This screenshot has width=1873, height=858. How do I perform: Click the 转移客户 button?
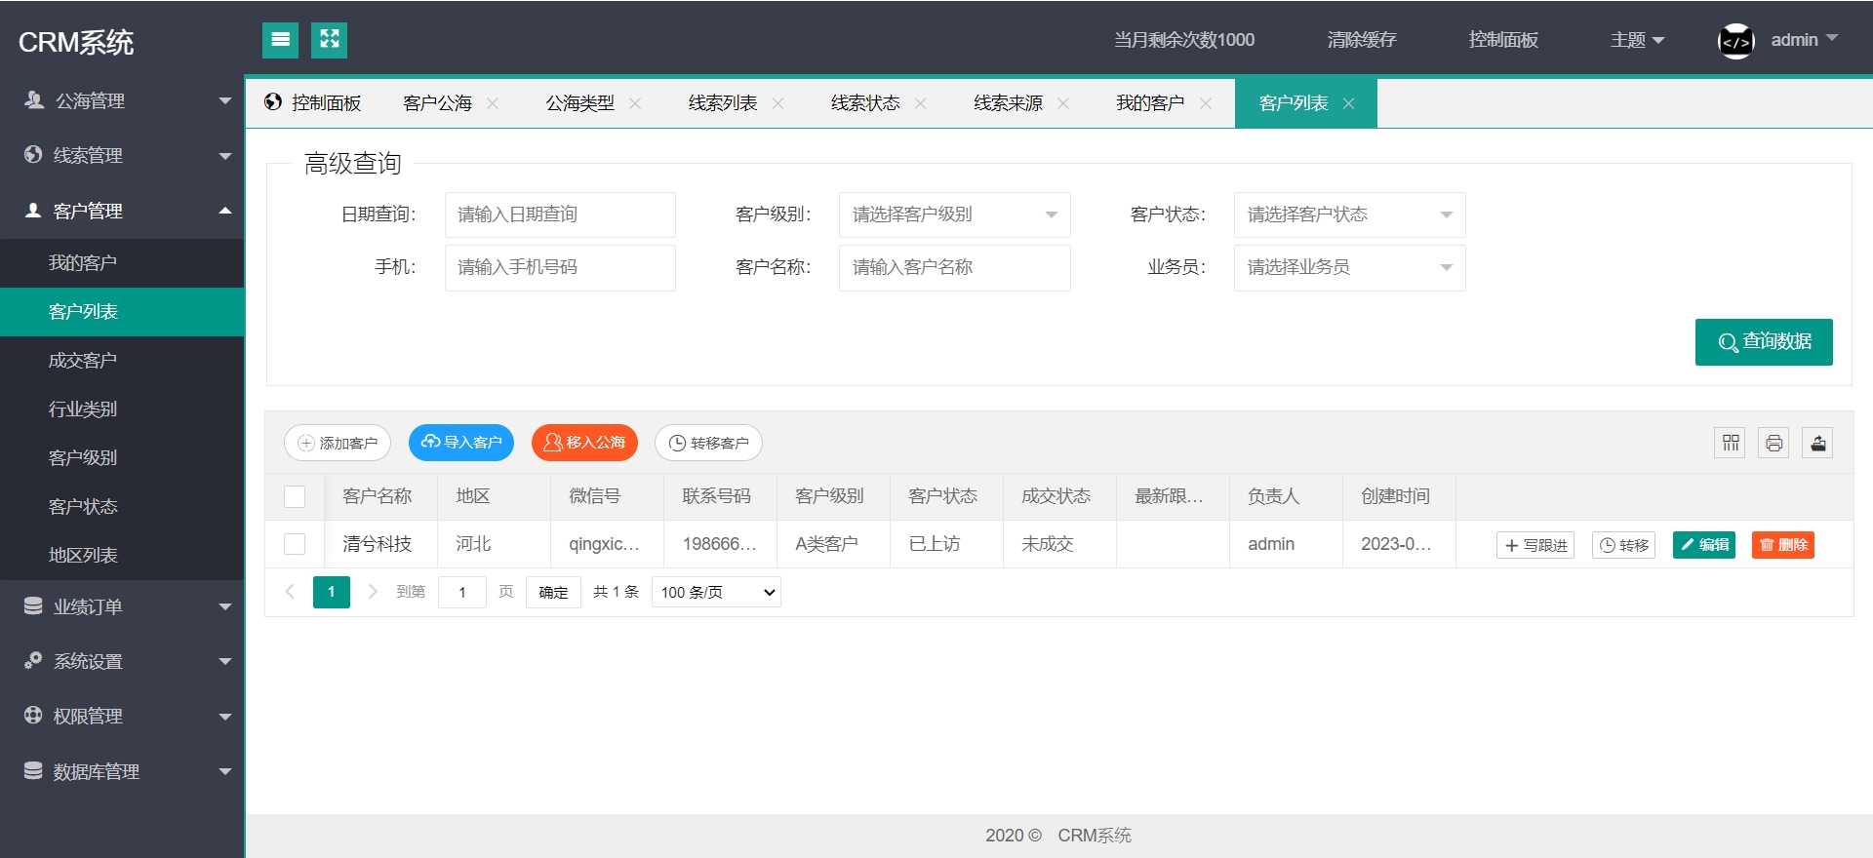(x=708, y=443)
